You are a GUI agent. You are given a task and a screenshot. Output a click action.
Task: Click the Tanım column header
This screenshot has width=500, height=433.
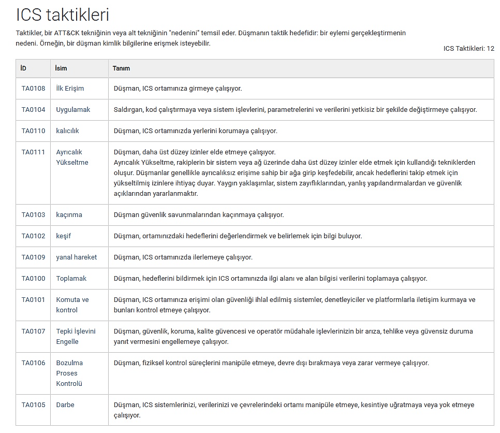(x=121, y=68)
